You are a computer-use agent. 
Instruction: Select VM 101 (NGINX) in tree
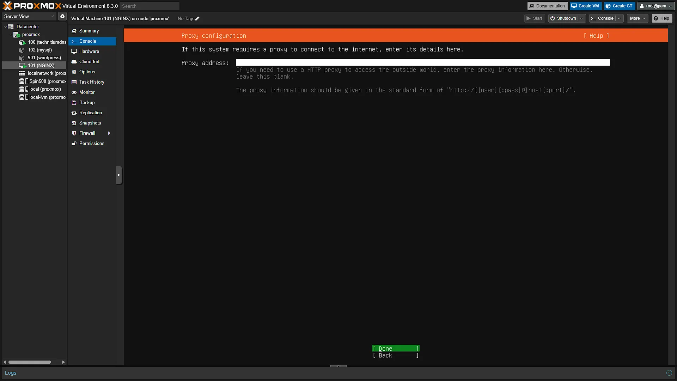(x=41, y=65)
